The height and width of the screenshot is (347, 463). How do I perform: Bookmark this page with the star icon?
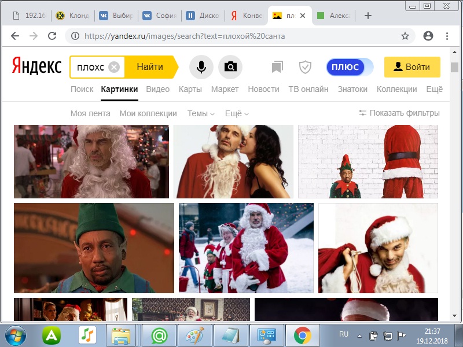point(405,36)
